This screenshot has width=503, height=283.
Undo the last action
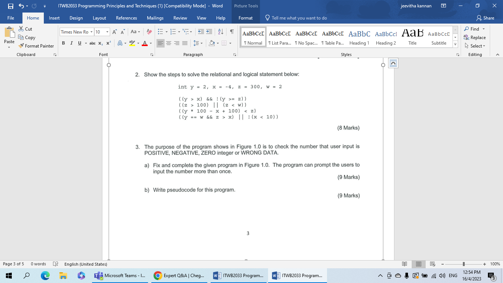click(x=21, y=6)
